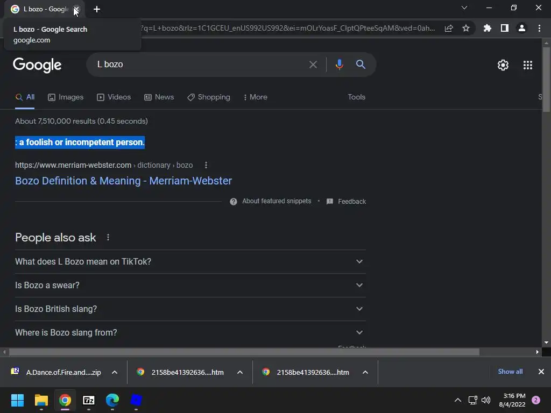Close the L bozo Google tab
This screenshot has height=413, width=551.
pos(76,9)
